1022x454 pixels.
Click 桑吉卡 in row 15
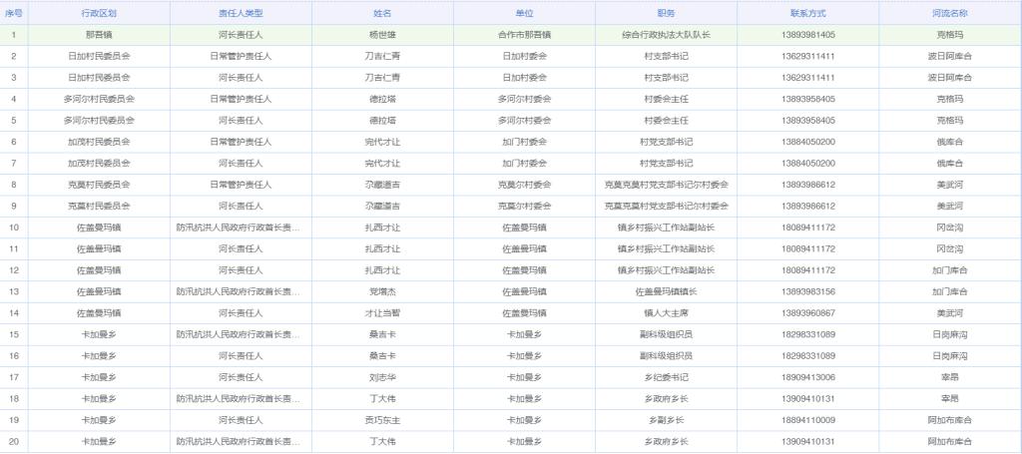coord(382,335)
